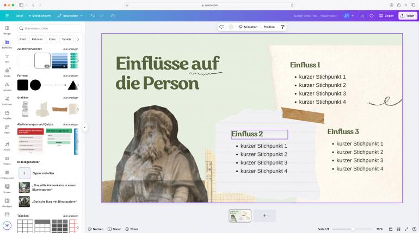
Task: Show all Grafiken items
Action: (x=71, y=98)
